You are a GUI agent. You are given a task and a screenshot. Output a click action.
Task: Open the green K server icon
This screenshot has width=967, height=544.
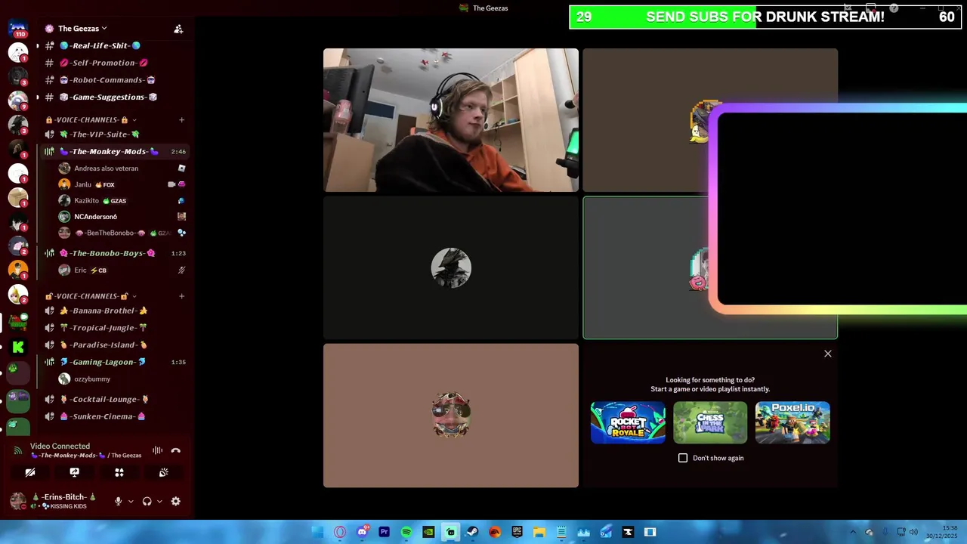18,347
